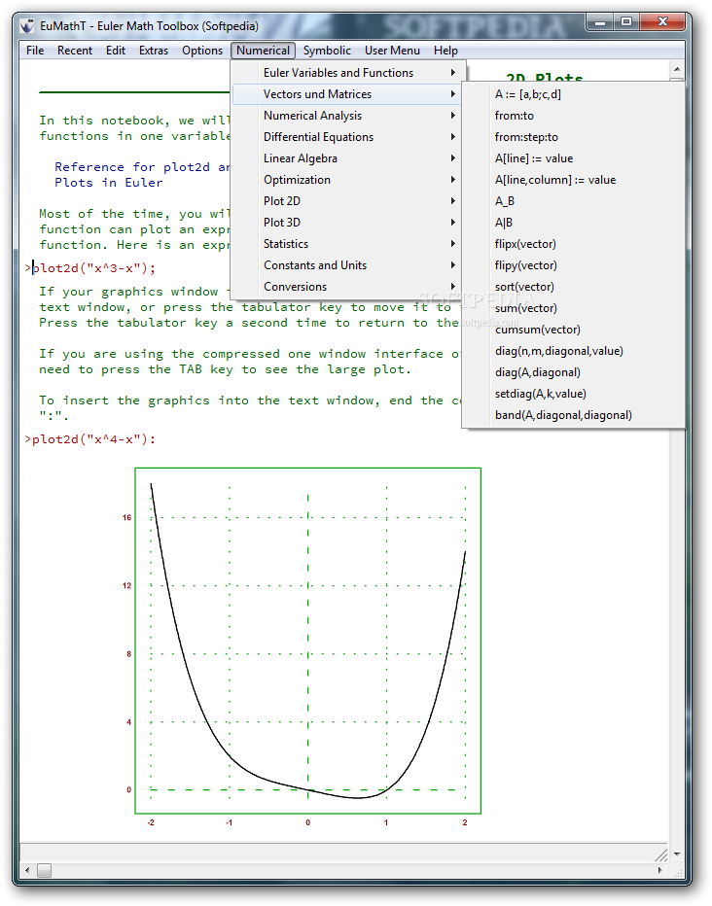Close the EuMathT window
This screenshot has height=906, width=712.
(662, 22)
